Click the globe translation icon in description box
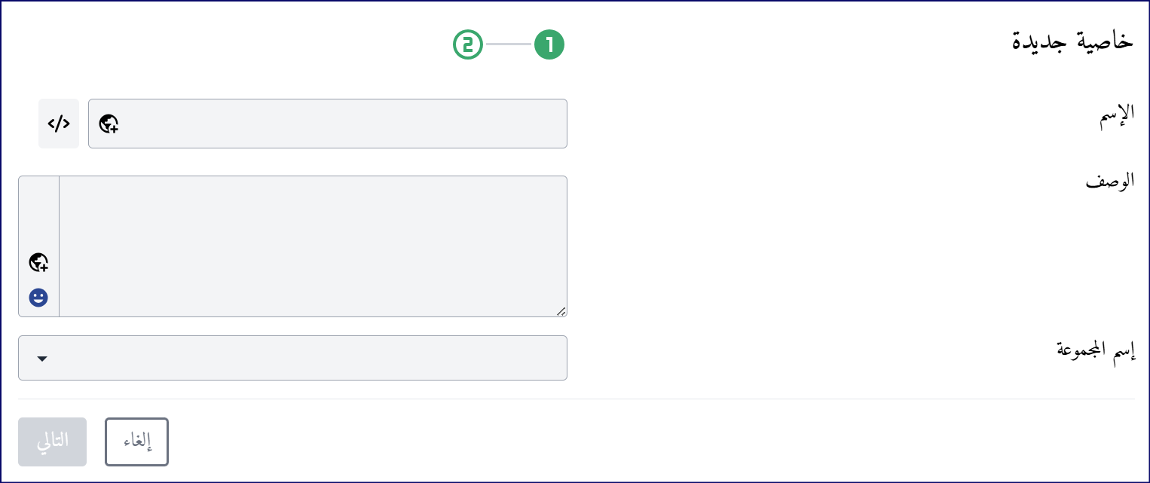Screen dimensions: 1150x483 pyautogui.click(x=38, y=262)
